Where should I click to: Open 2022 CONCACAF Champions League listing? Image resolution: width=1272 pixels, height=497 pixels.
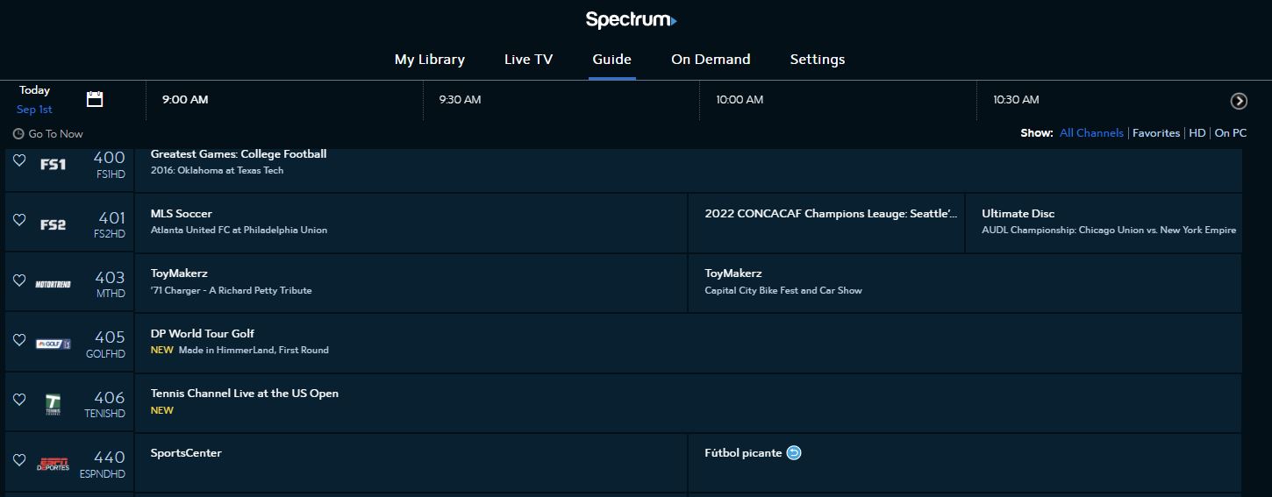[x=827, y=224]
